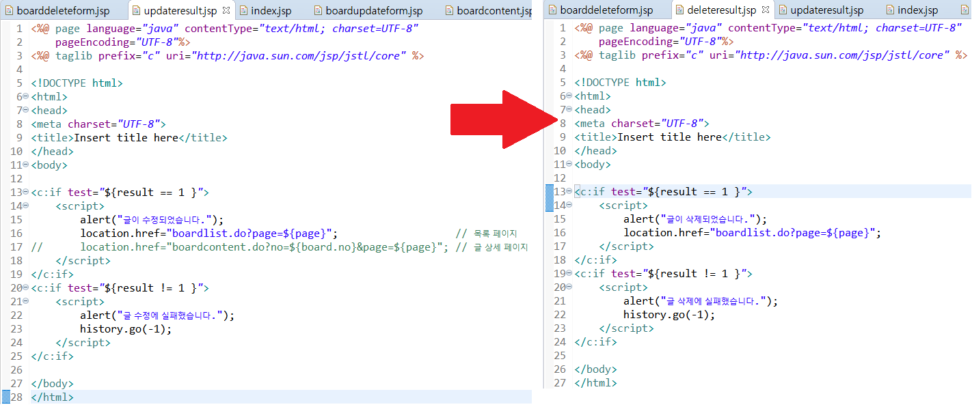Collapse the c:if fold at line 13 in updateresult.jsp
Screen dimensions: 972x409
(x=25, y=192)
